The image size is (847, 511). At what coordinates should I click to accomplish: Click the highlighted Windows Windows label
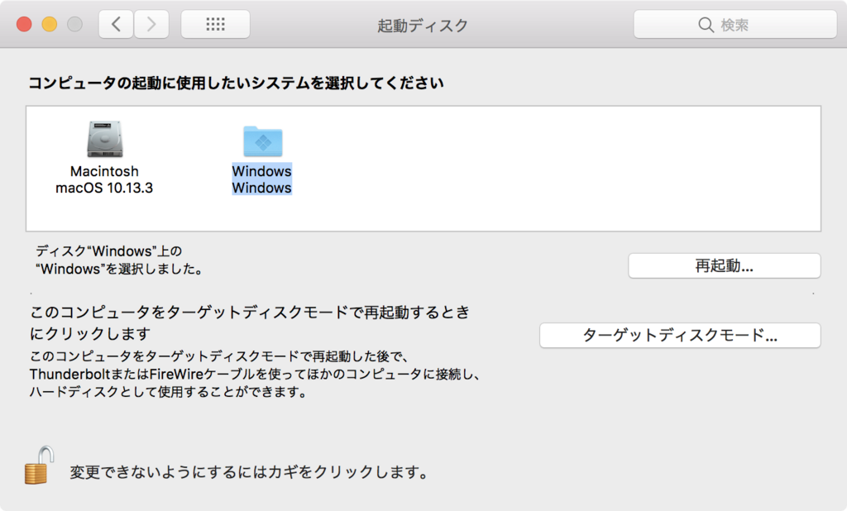tap(262, 179)
